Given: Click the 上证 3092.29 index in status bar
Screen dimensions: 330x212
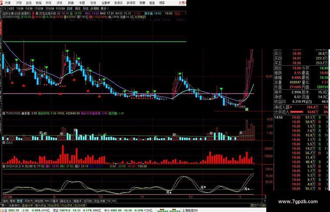Looking at the screenshot, I should 10,210.
